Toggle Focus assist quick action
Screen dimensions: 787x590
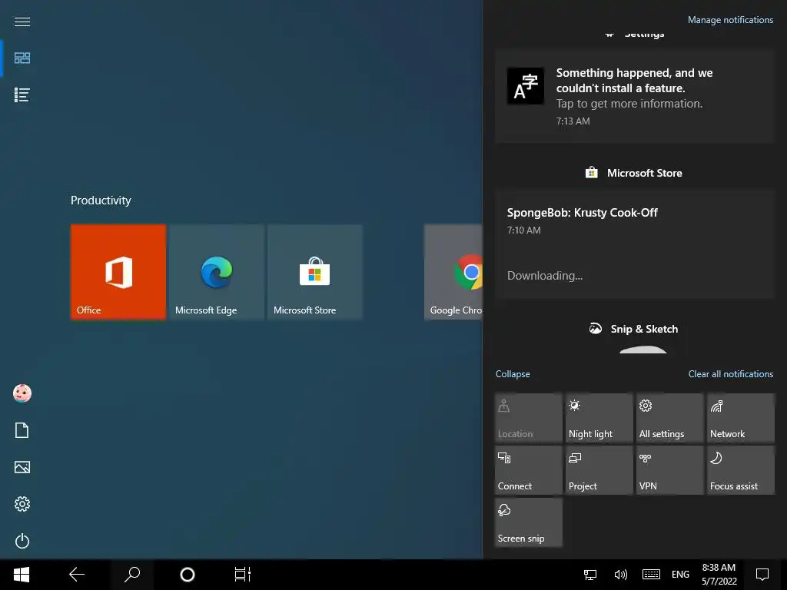[741, 470]
